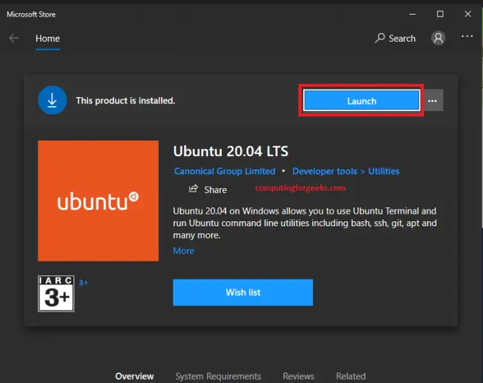Click the blue download status icon
483x383 pixels.
51,101
